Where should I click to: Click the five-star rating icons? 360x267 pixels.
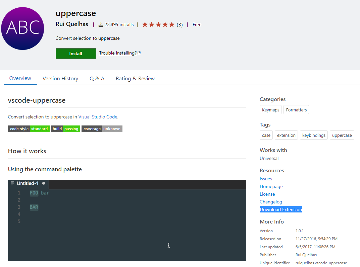pos(158,24)
